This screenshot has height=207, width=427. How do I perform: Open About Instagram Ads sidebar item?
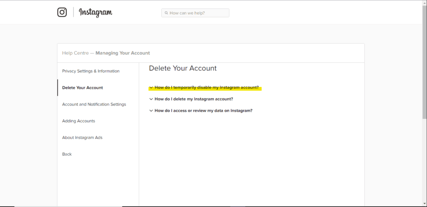coord(82,138)
